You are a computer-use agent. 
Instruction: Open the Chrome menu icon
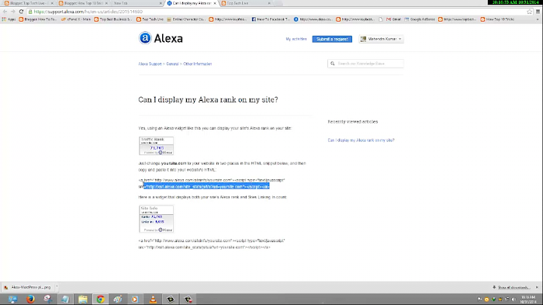point(538,12)
